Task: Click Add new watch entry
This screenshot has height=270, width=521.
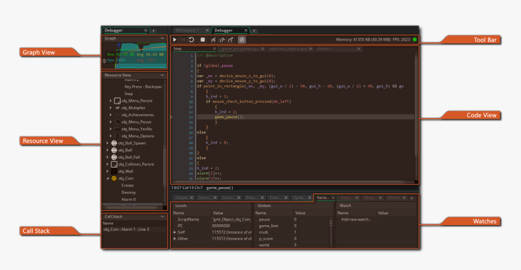Action: [356, 220]
